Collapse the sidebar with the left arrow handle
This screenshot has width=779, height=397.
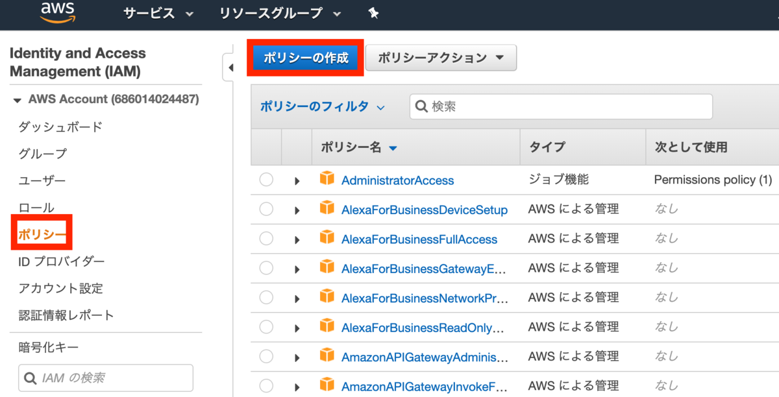click(229, 67)
